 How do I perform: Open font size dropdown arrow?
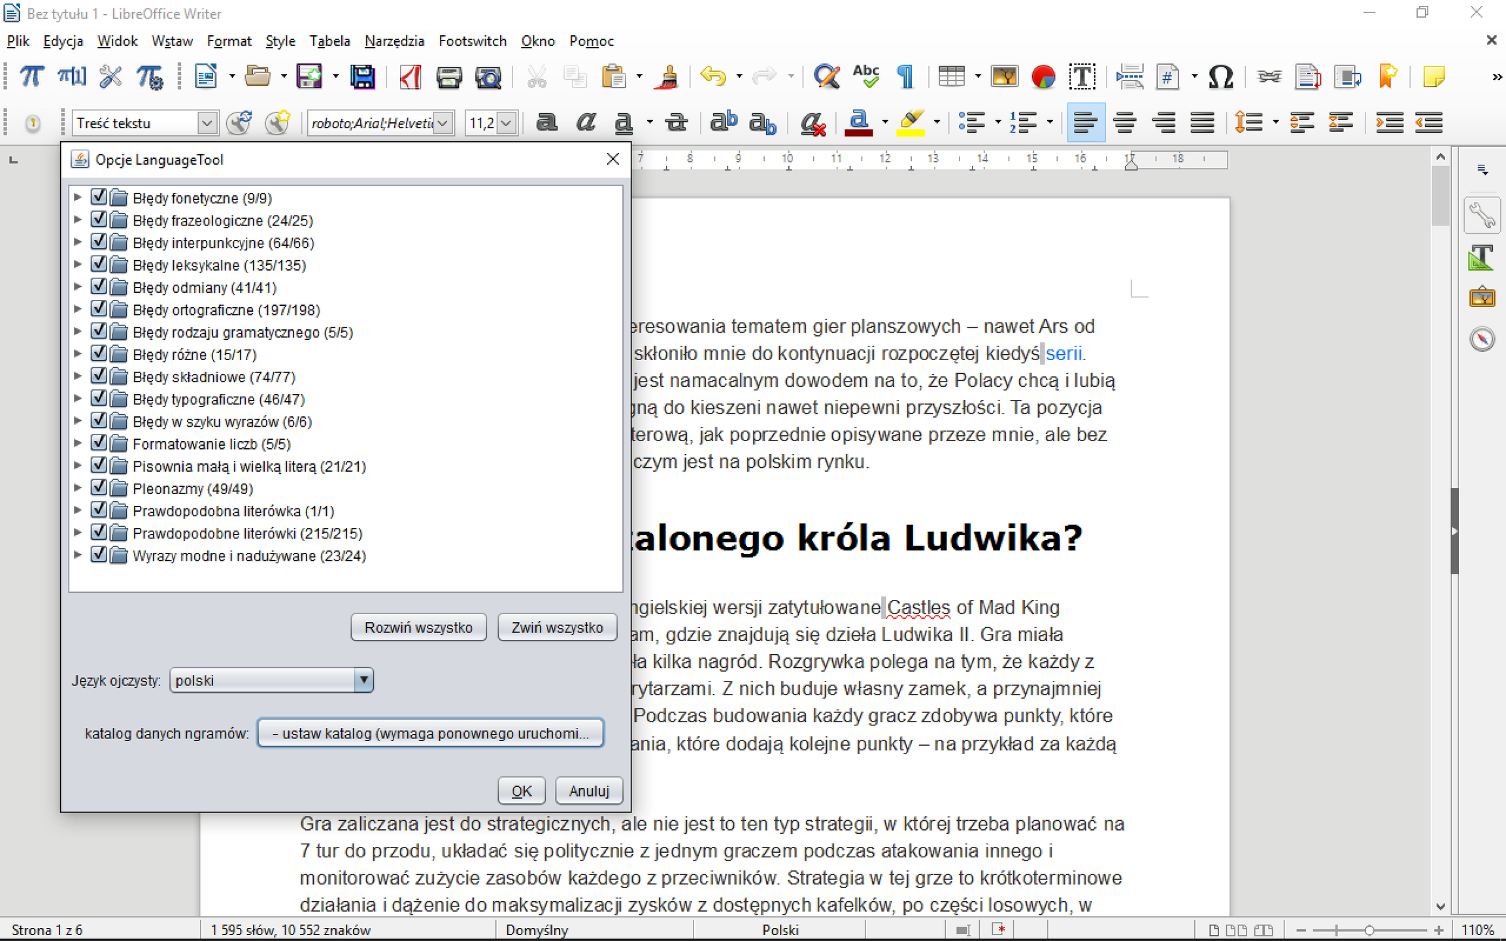point(507,123)
